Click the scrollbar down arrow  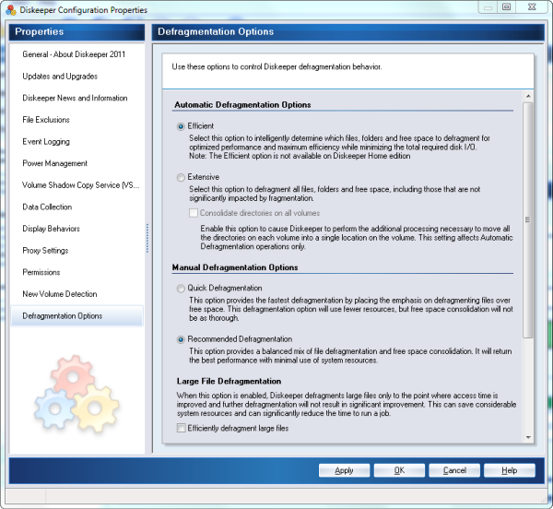point(528,437)
